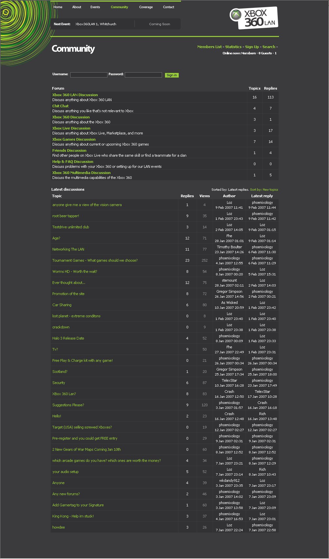Open the 'Any new forums?' topic
The width and height of the screenshot is (329, 559).
tap(66, 494)
